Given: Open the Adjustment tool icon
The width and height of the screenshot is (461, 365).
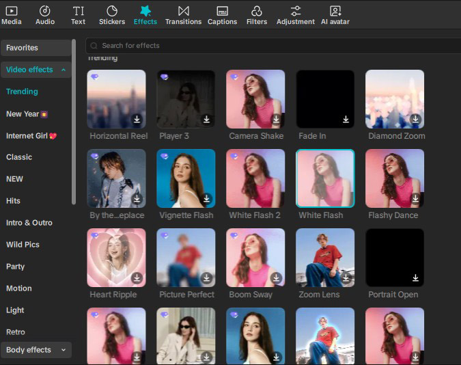Looking at the screenshot, I should point(295,11).
